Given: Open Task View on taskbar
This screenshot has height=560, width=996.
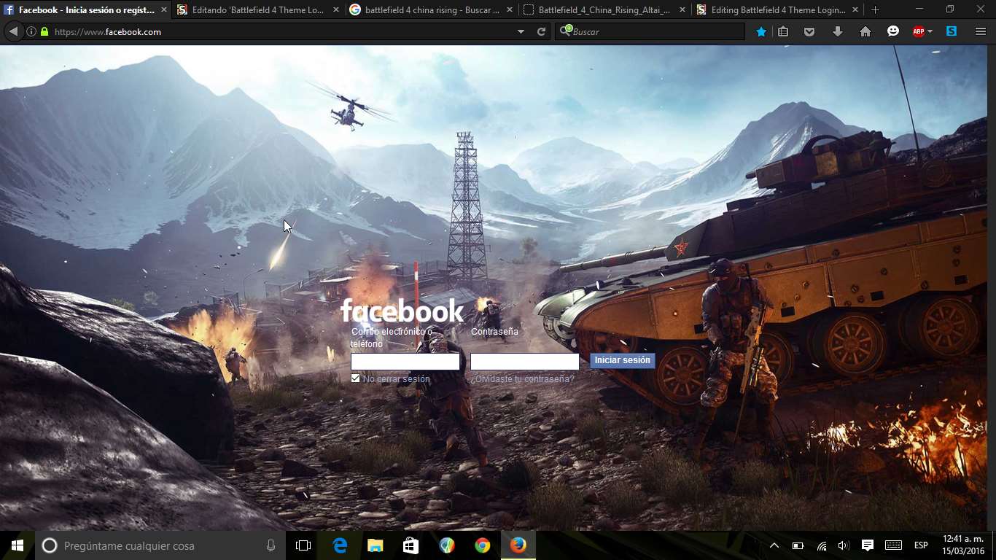Looking at the screenshot, I should tap(303, 545).
